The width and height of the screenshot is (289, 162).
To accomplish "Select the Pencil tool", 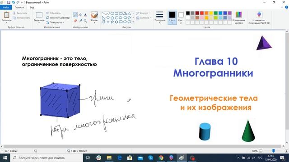I will [75, 15].
